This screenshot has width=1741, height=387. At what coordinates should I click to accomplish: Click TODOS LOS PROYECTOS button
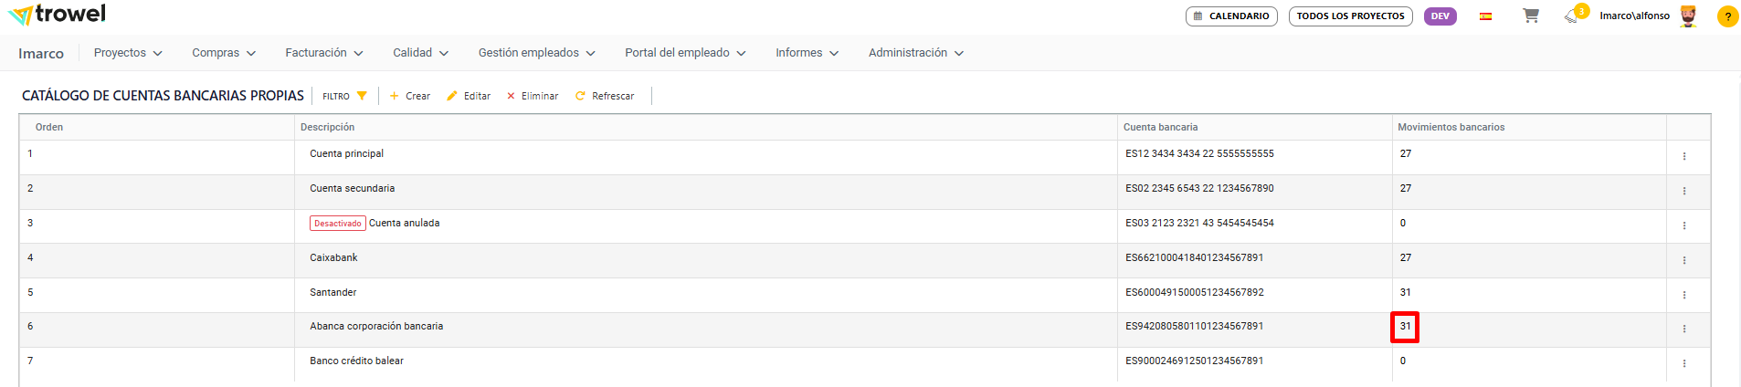1350,16
